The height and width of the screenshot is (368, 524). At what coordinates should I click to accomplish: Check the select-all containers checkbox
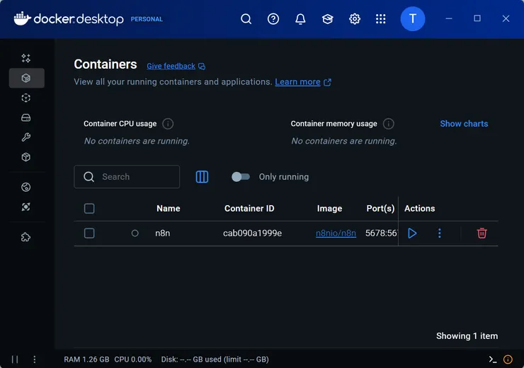tap(89, 208)
